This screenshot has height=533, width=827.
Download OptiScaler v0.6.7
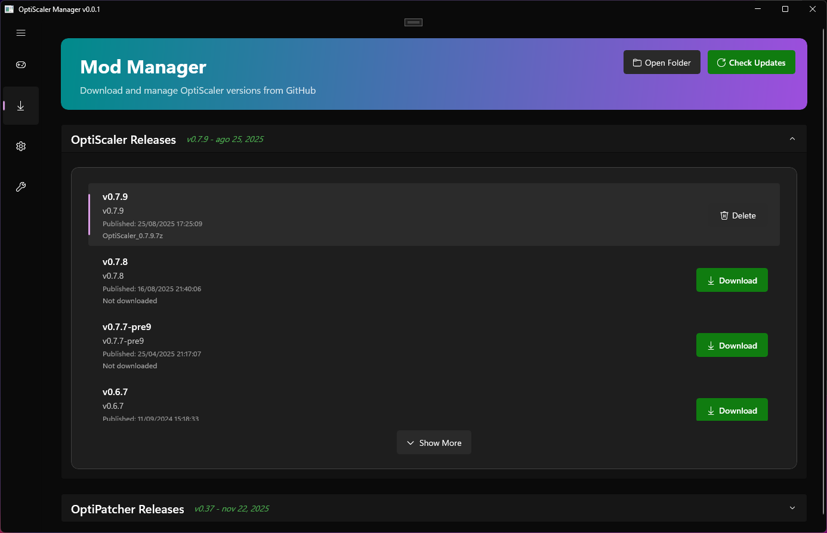pyautogui.click(x=732, y=410)
